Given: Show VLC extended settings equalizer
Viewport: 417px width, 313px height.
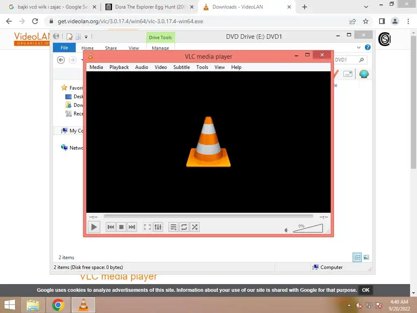Looking at the screenshot, I should 158,227.
